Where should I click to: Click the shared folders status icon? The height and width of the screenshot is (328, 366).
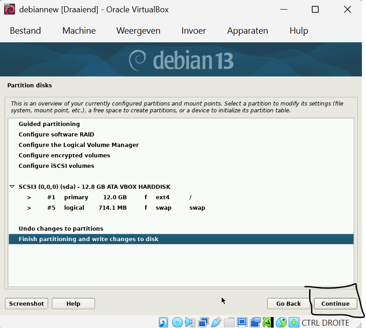[229, 323]
